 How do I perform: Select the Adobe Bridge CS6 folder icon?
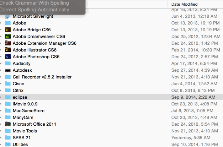(8, 29)
